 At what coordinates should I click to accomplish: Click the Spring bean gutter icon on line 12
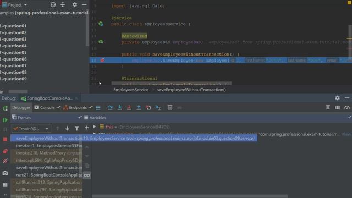tap(101, 24)
